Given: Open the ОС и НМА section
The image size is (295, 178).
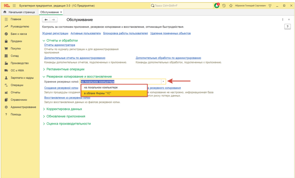Looking at the screenshot, I should (17, 70).
